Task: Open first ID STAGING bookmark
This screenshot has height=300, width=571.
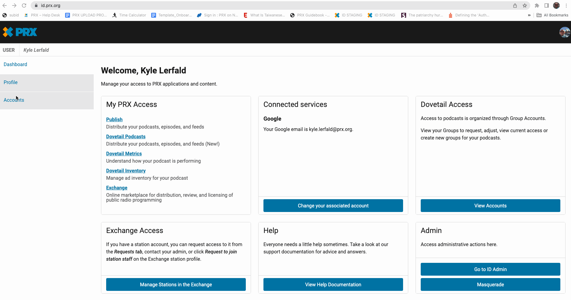Action: (x=348, y=15)
